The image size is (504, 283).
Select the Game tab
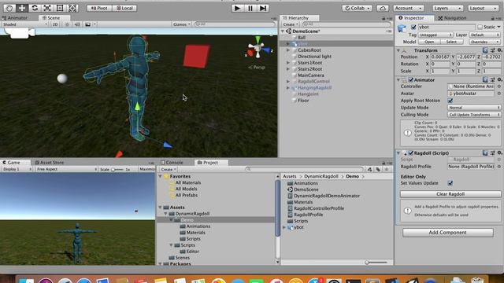12,163
